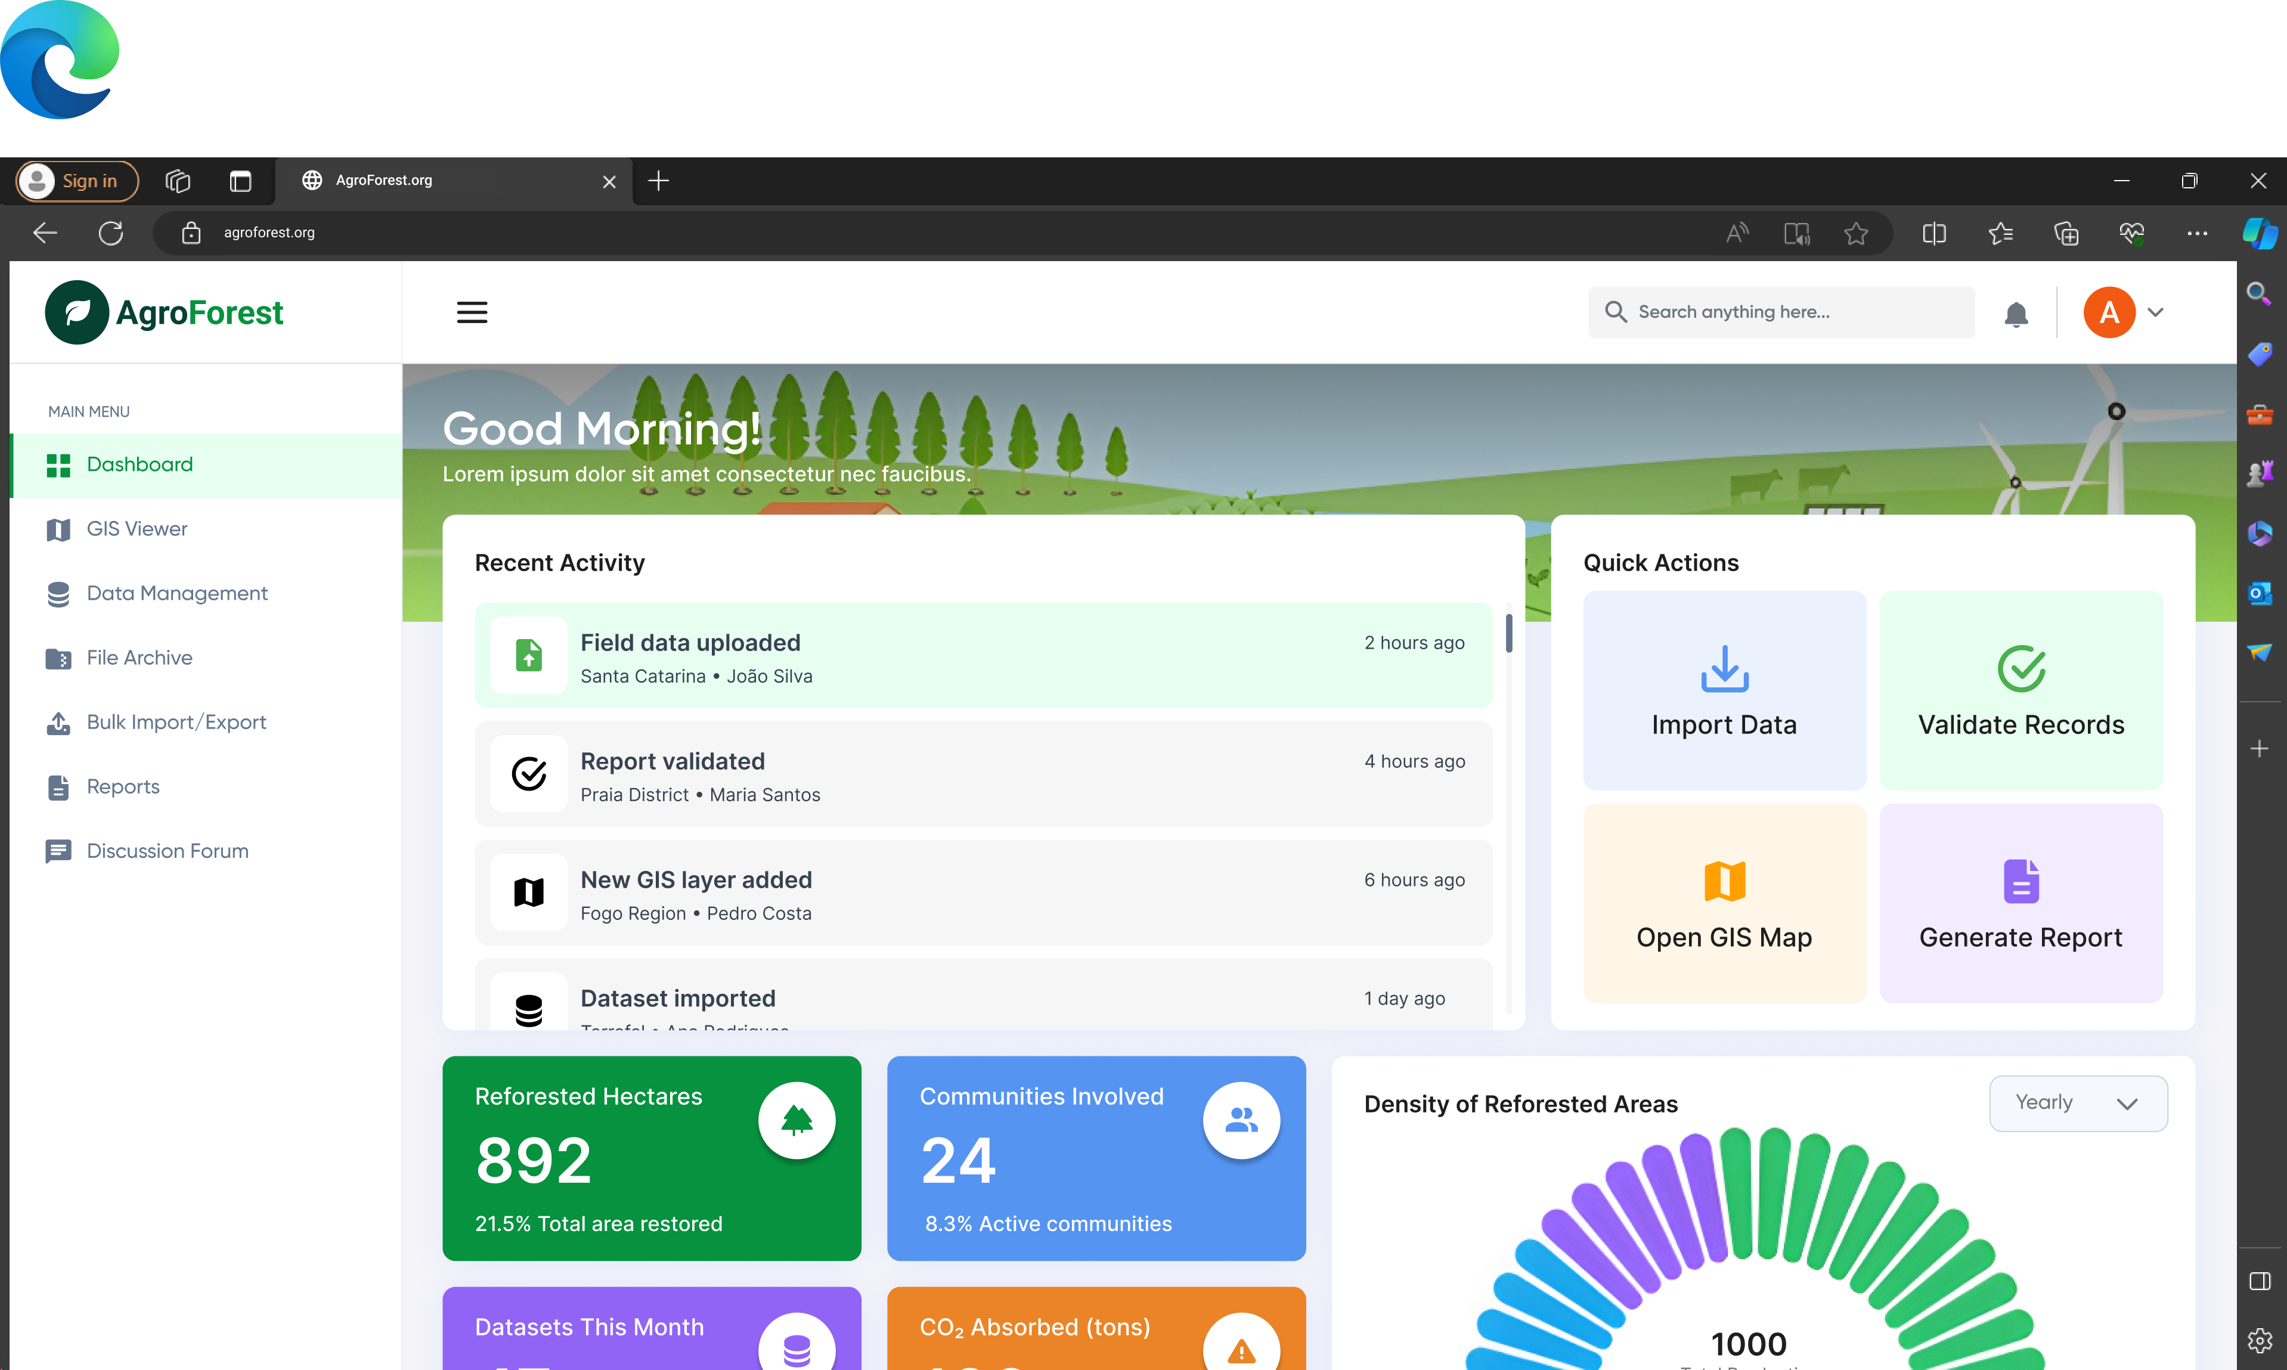Click the AgroForest leaf logo
The height and width of the screenshot is (1370, 2287).
(x=75, y=312)
